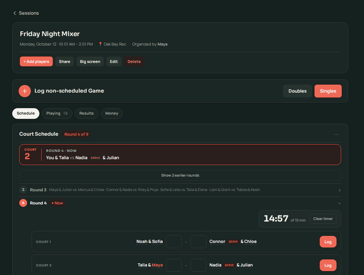Select the Doubles game type
The image size is (364, 275).
(x=297, y=91)
